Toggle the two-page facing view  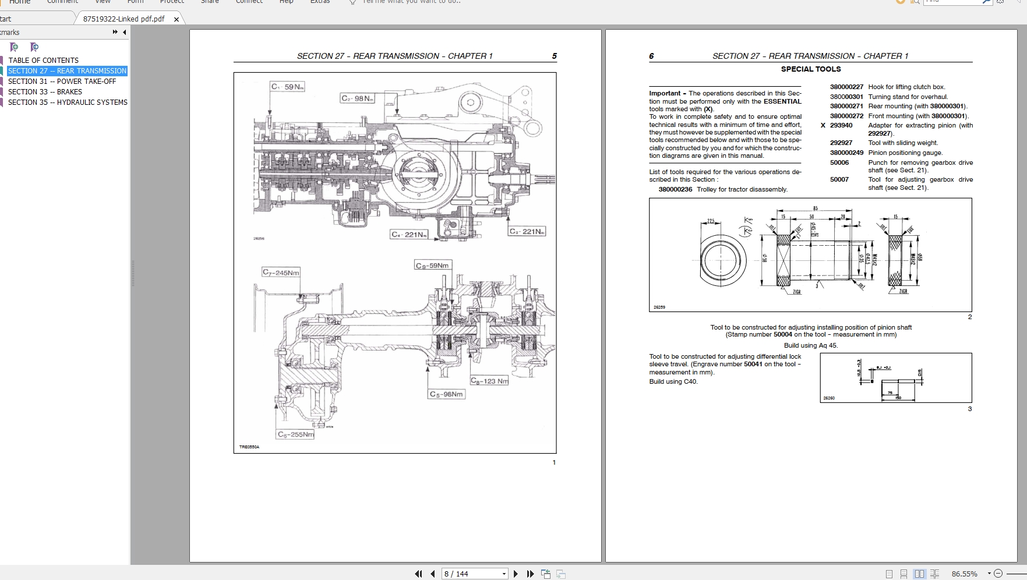click(919, 574)
